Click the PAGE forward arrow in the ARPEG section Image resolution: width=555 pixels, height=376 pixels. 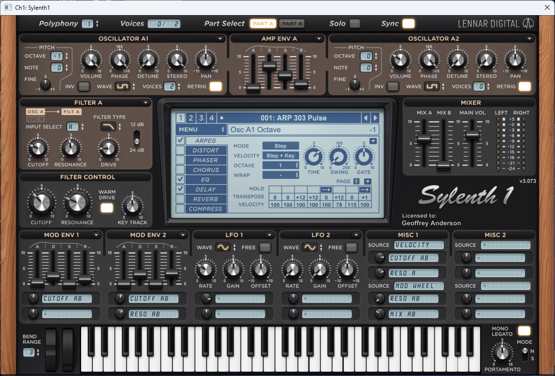click(368, 181)
